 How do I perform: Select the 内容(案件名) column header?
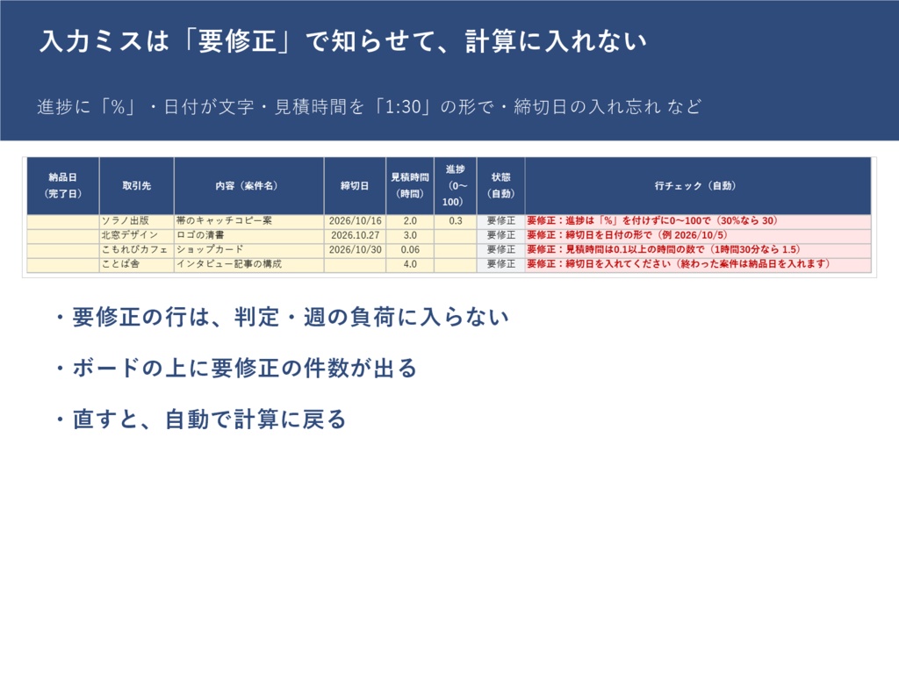tap(248, 186)
